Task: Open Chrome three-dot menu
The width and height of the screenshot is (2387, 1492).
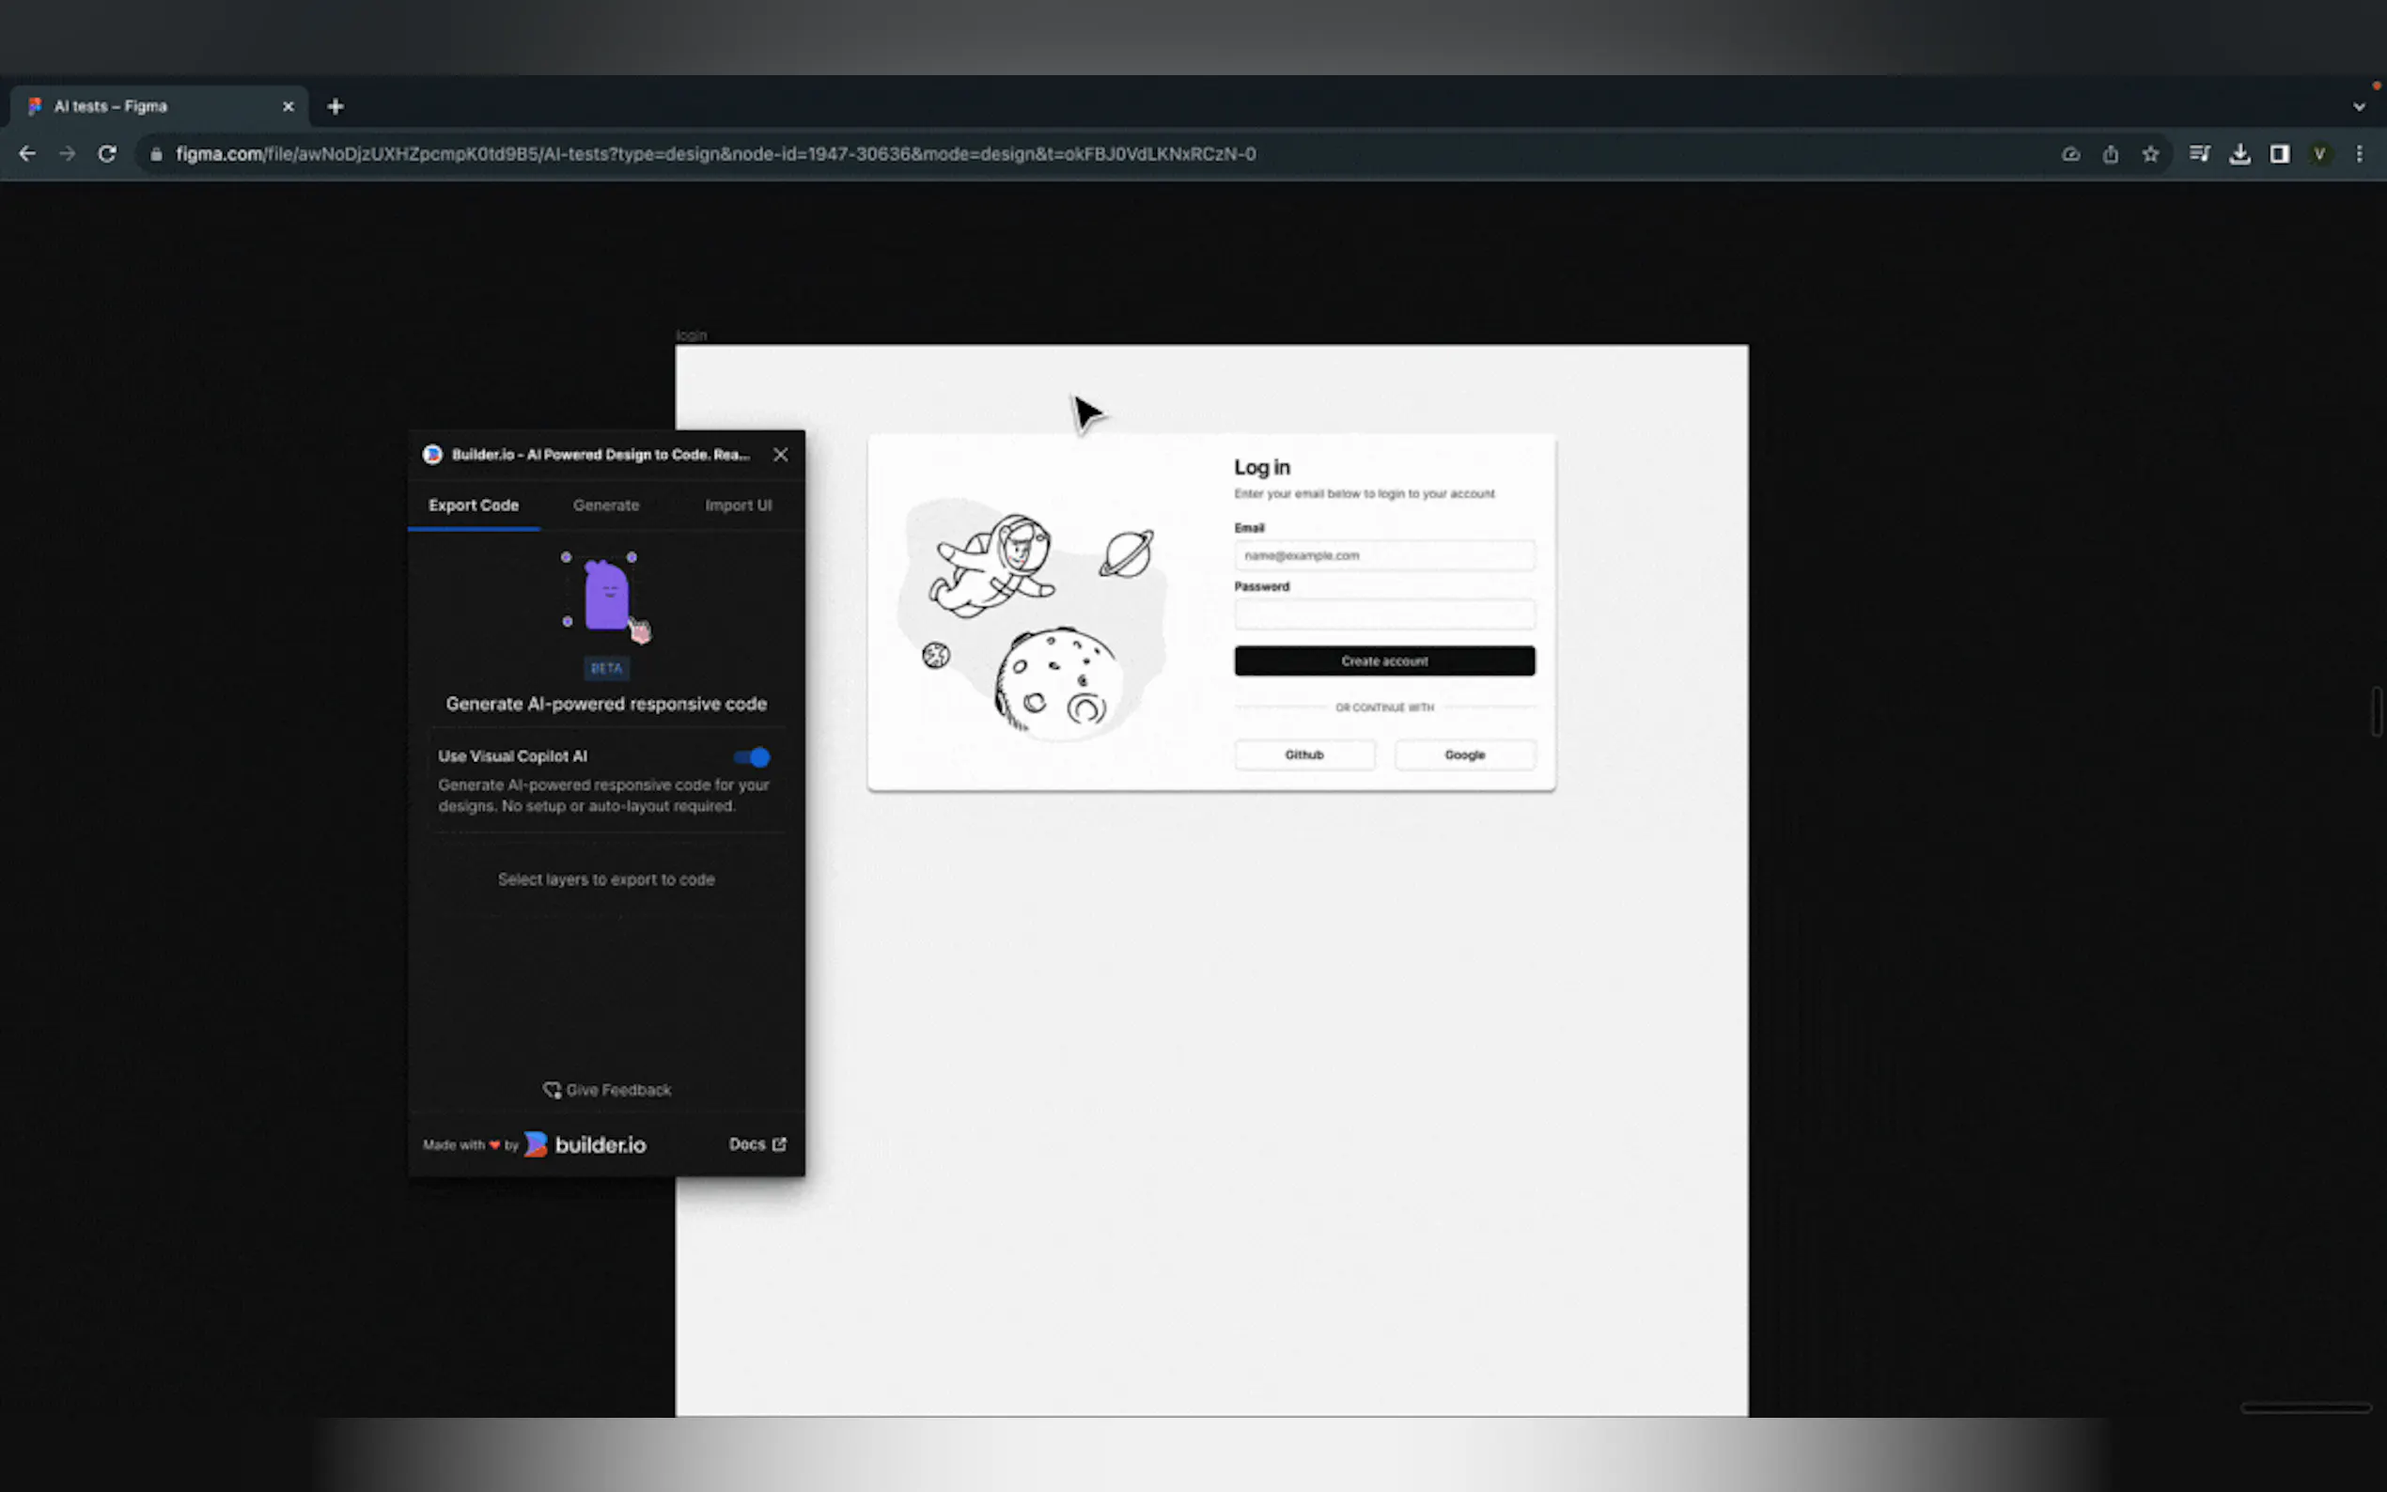Action: click(x=2360, y=154)
